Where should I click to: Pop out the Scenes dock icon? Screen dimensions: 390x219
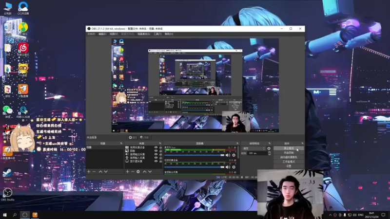(121, 143)
